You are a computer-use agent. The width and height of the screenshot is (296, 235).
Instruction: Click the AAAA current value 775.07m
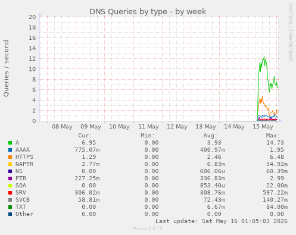[87, 150]
